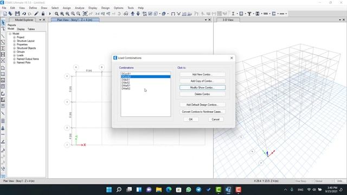
Task: Open File Explorer folder on taskbar
Action: click(x=159, y=190)
